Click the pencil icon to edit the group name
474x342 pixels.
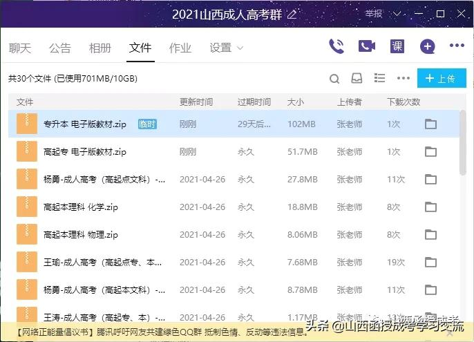tap(292, 15)
